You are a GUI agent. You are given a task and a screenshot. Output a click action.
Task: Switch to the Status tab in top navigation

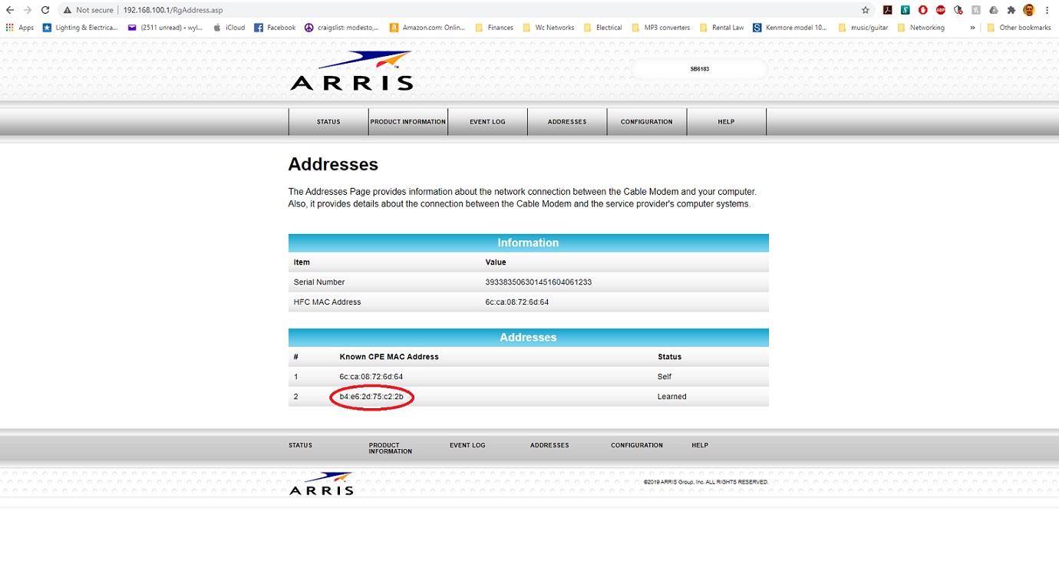328,122
